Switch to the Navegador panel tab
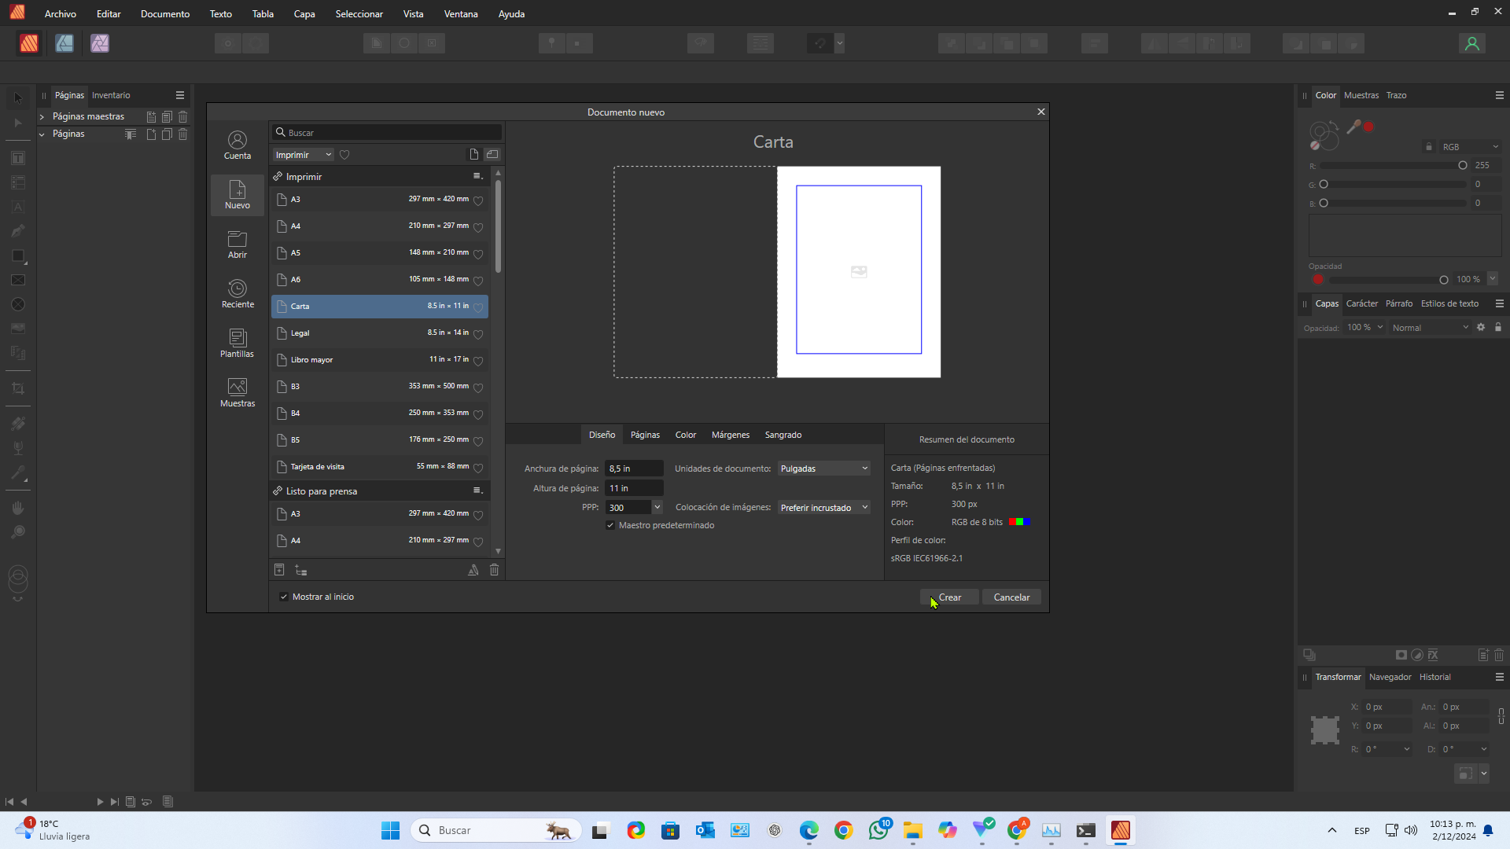 click(1390, 677)
